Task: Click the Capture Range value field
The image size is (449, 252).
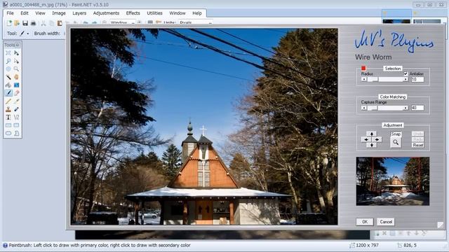Action: [x=417, y=108]
